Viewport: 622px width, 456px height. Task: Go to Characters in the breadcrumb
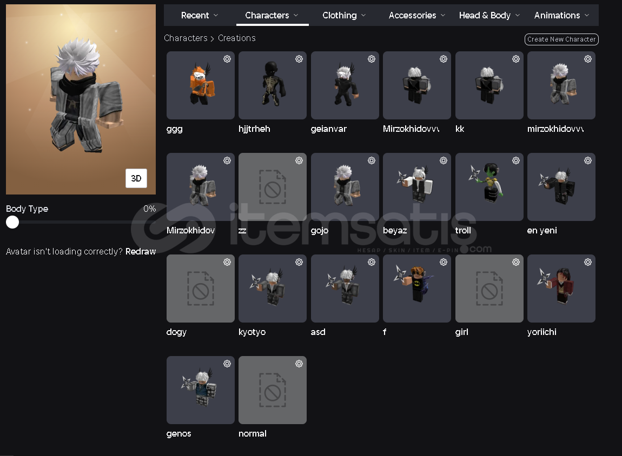click(186, 38)
